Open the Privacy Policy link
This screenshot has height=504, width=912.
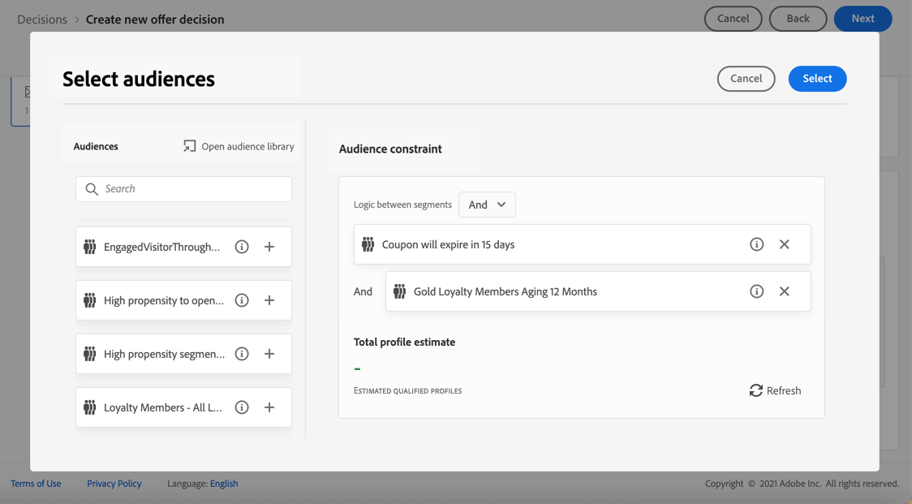(x=114, y=484)
